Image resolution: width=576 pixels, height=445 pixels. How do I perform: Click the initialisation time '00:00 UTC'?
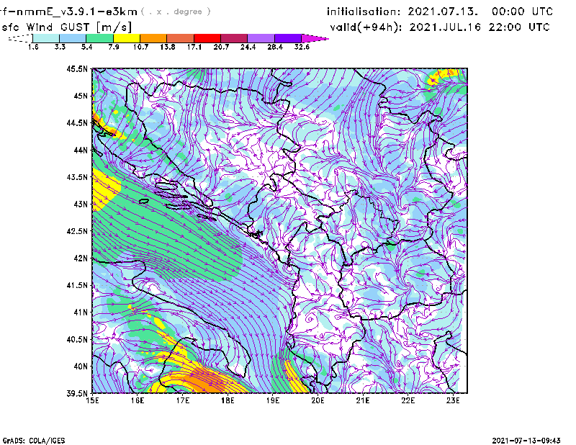click(x=523, y=12)
